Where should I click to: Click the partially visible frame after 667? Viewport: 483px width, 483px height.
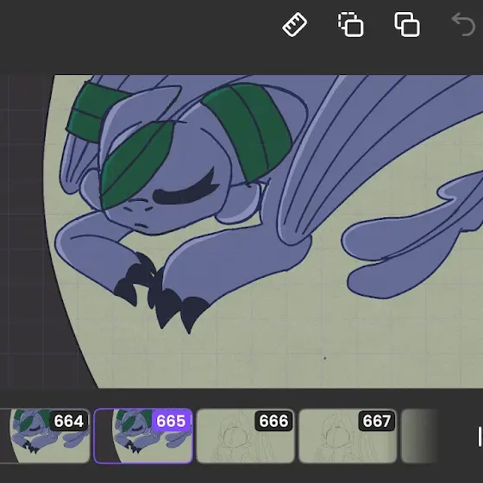click(x=419, y=436)
